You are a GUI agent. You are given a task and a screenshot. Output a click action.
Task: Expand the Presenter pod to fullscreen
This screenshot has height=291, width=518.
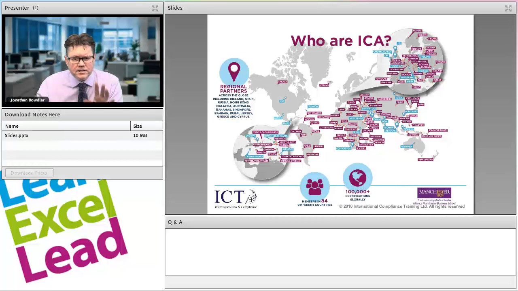[x=155, y=8]
